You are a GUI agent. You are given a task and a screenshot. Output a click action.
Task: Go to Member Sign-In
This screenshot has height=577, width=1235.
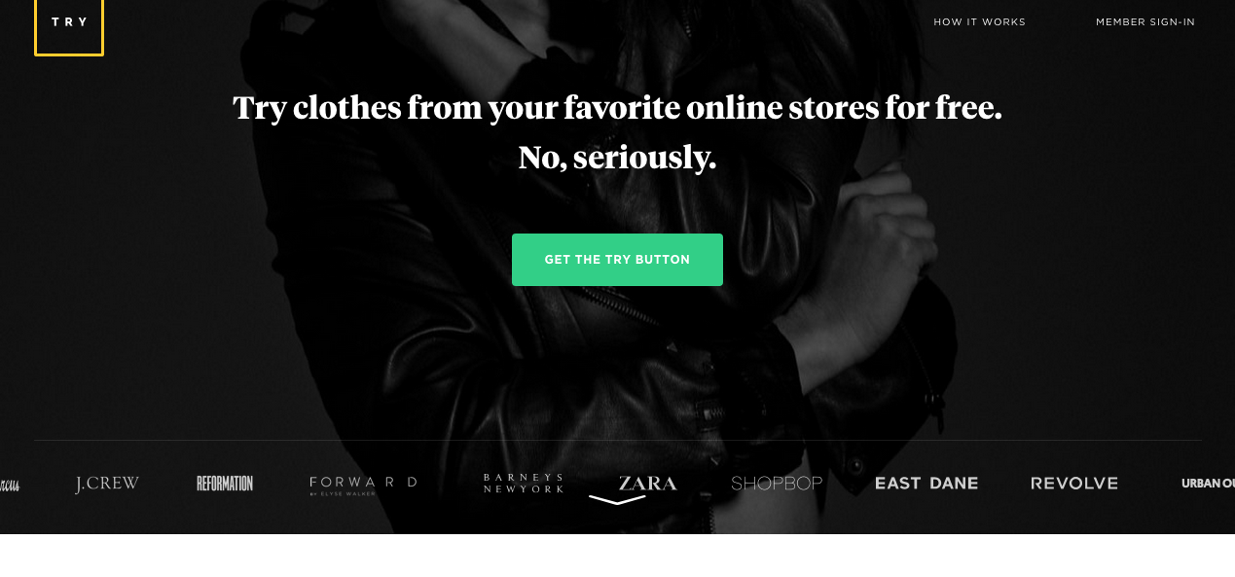coord(1145,22)
